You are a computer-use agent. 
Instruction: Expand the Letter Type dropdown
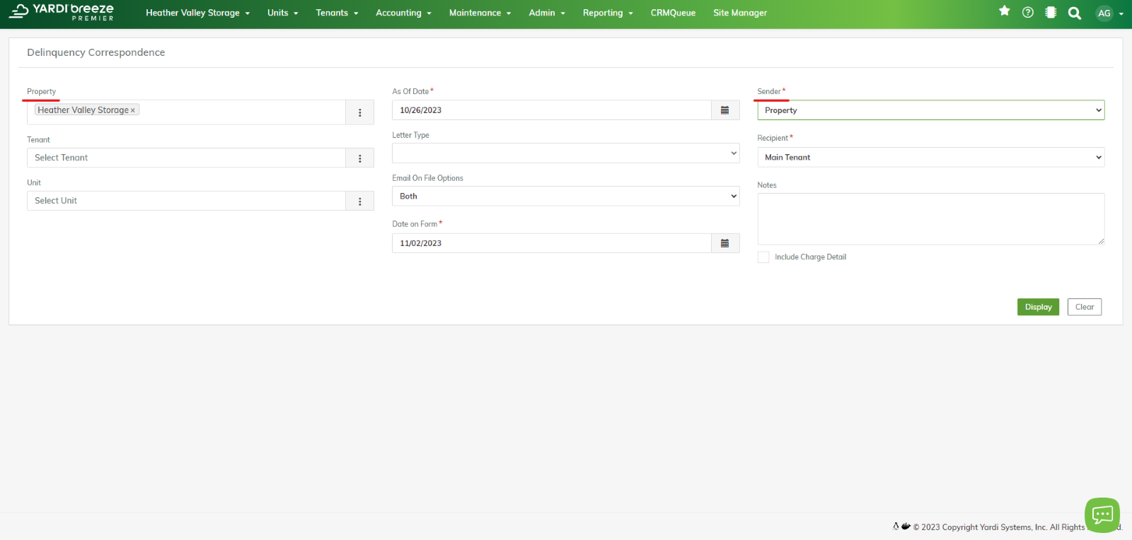pyautogui.click(x=565, y=153)
